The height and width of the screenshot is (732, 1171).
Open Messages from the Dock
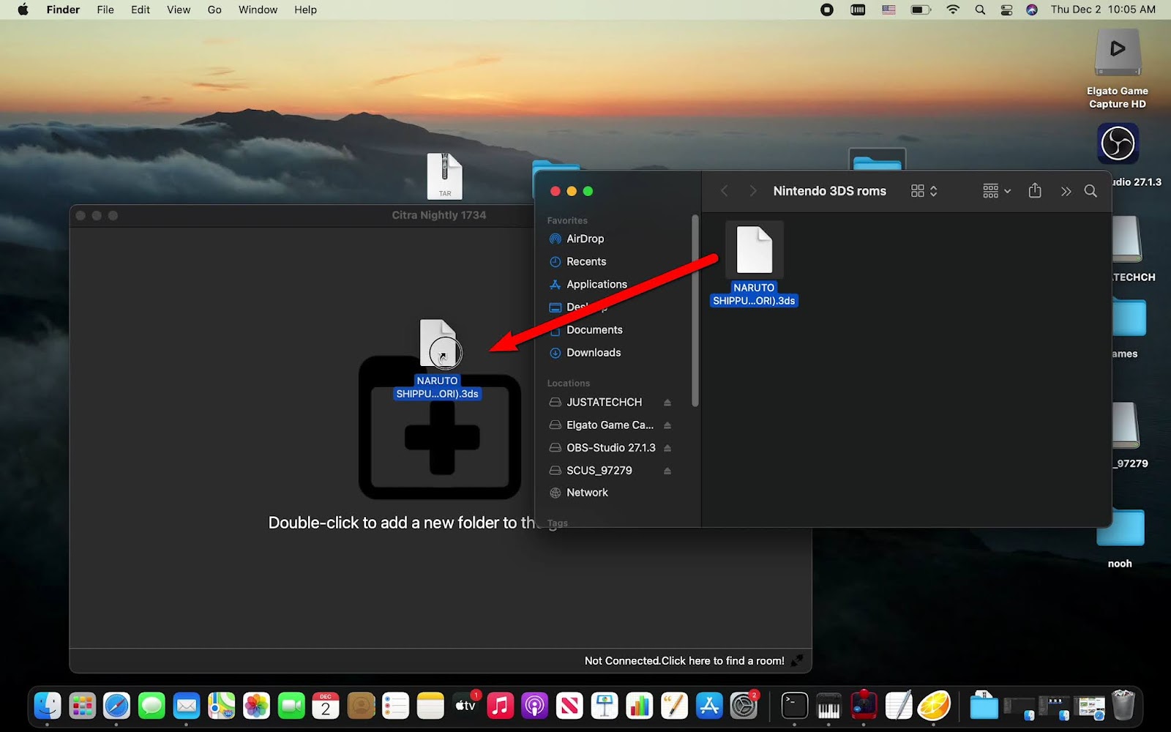coord(151,706)
